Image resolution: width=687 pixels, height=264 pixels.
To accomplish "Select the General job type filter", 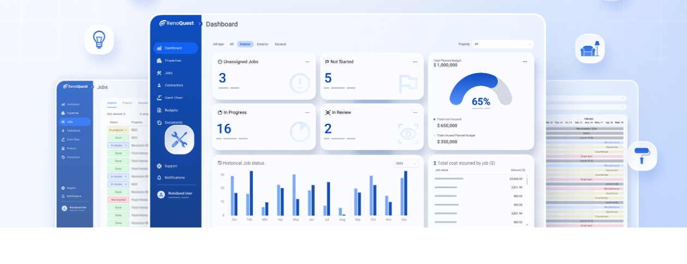I will pos(280,44).
